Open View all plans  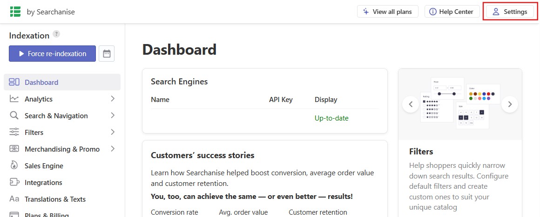click(x=387, y=12)
